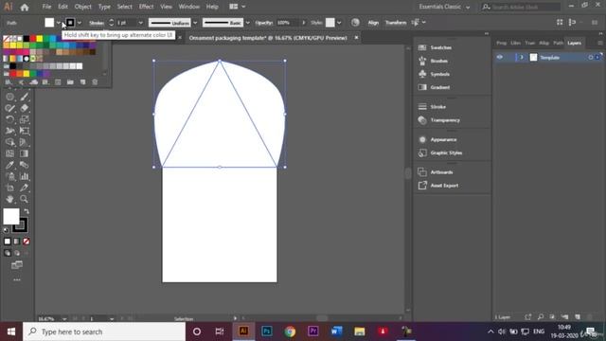Screen dimensions: 606x341
Task: Select the Gradient tool in toolbar
Action: tap(24, 153)
